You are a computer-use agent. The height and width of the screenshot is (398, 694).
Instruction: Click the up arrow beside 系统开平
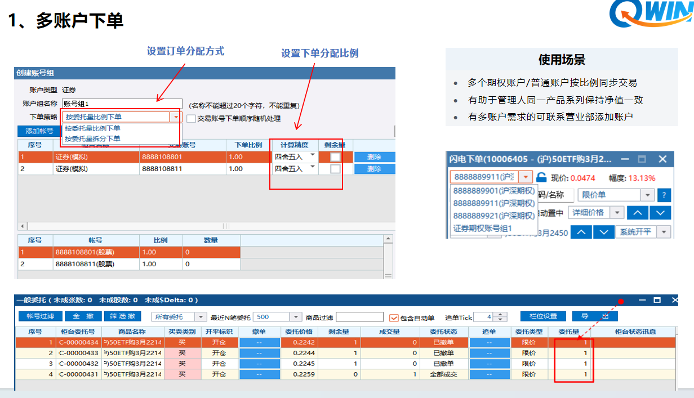point(581,232)
